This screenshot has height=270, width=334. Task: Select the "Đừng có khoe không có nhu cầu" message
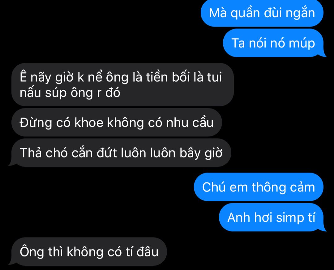117,122
